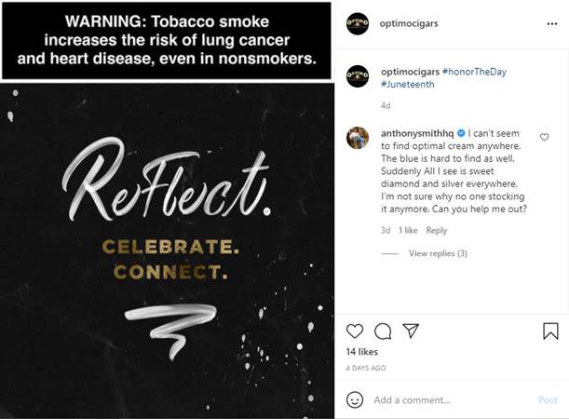Screen dimensions: 569x419
Task: Share post using paper plane icon
Action: coord(411,331)
